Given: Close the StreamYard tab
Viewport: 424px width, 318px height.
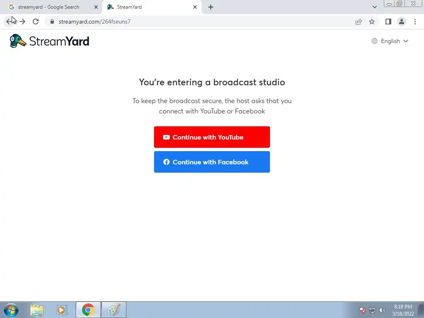Looking at the screenshot, I should (195, 7).
